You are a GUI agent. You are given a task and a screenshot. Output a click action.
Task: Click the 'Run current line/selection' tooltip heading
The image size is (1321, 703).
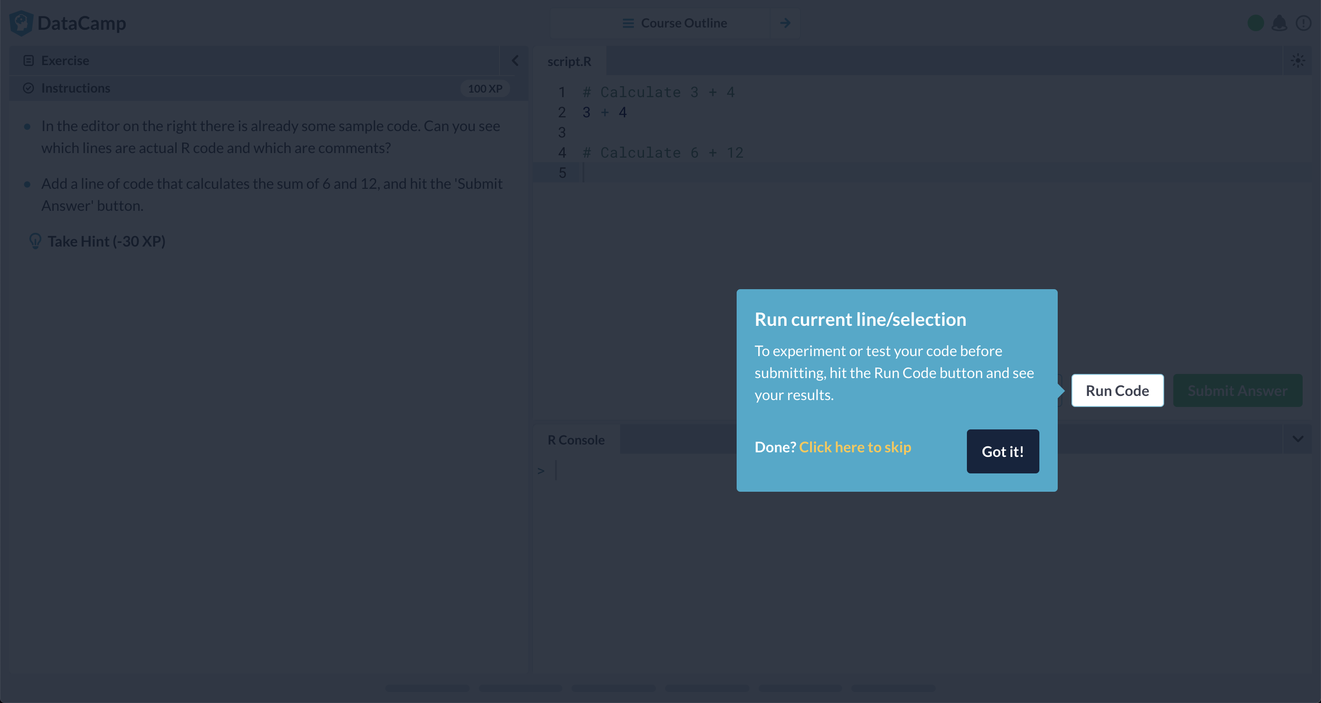[860, 319]
